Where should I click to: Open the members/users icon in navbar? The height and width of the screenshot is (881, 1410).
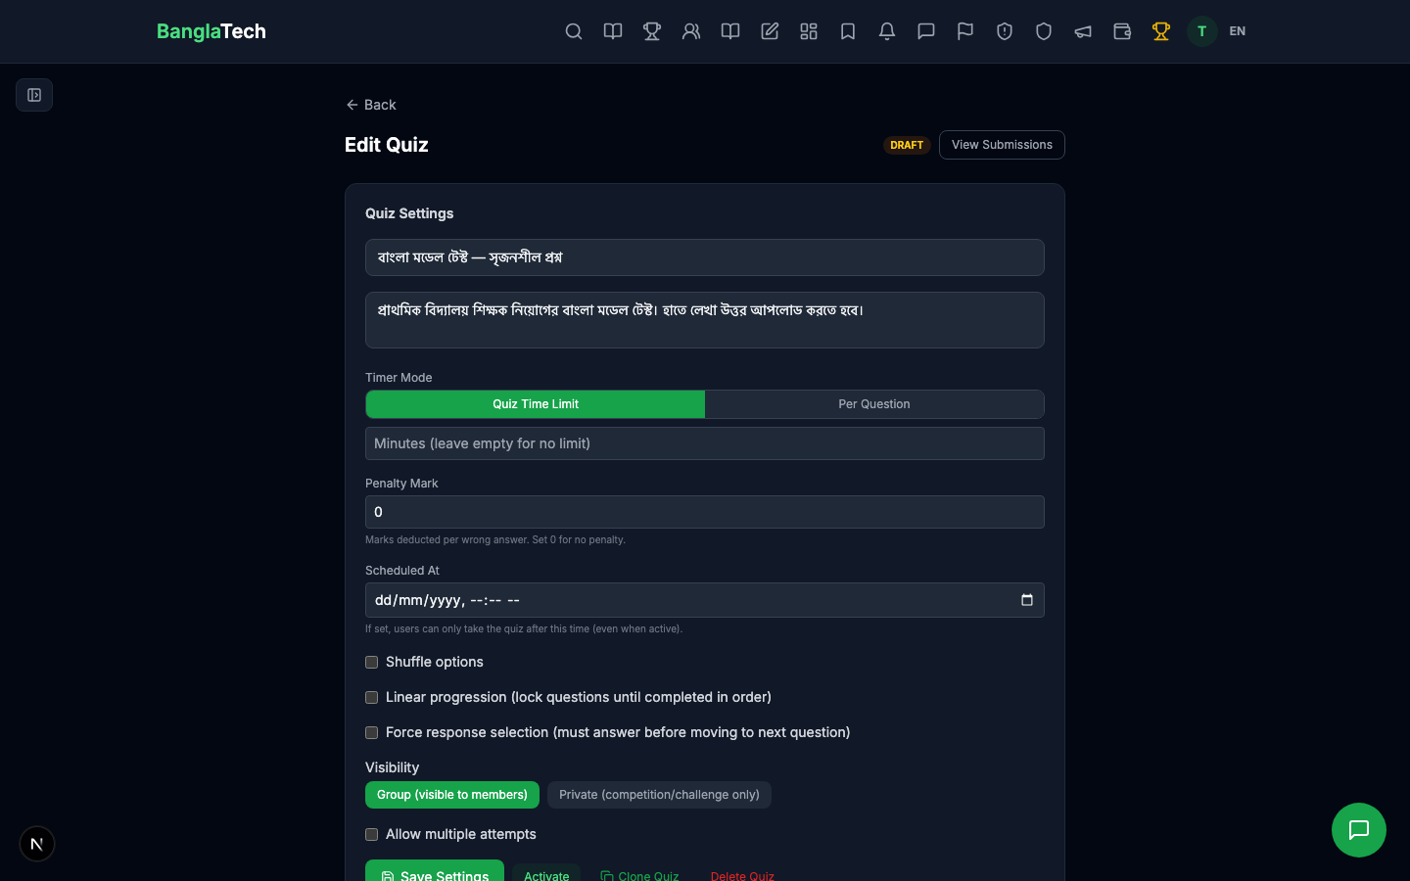[x=691, y=31]
